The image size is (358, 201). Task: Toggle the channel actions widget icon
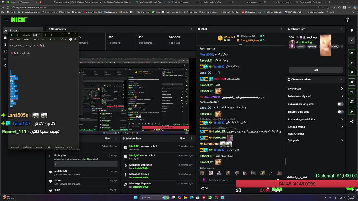point(352,102)
